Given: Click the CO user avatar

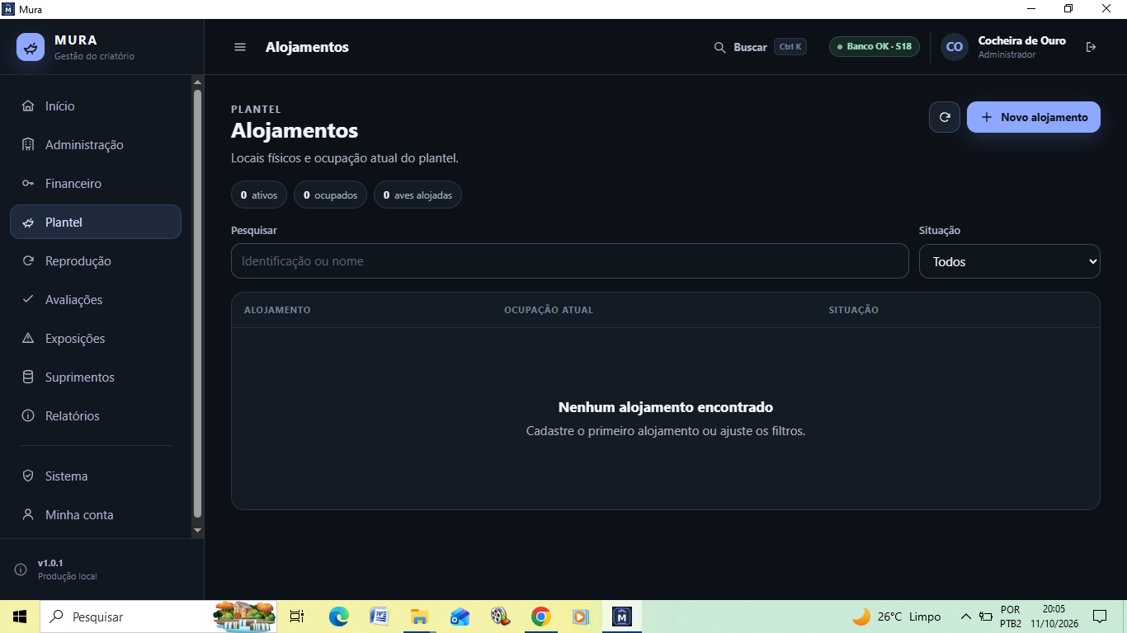Looking at the screenshot, I should click(x=955, y=47).
